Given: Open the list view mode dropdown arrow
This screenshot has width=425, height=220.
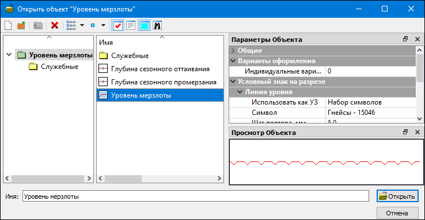Looking at the screenshot, I should (82, 26).
